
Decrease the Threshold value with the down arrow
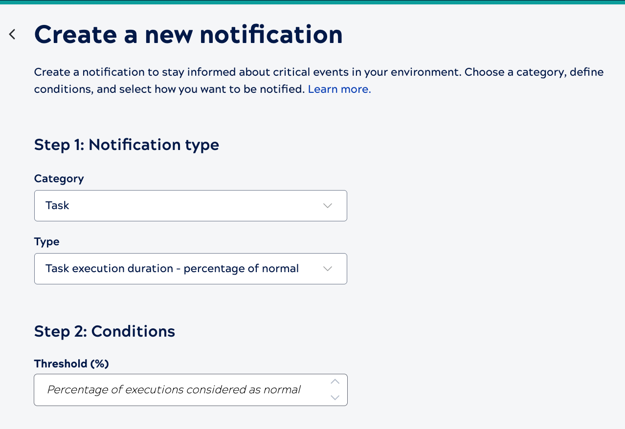[x=335, y=398]
